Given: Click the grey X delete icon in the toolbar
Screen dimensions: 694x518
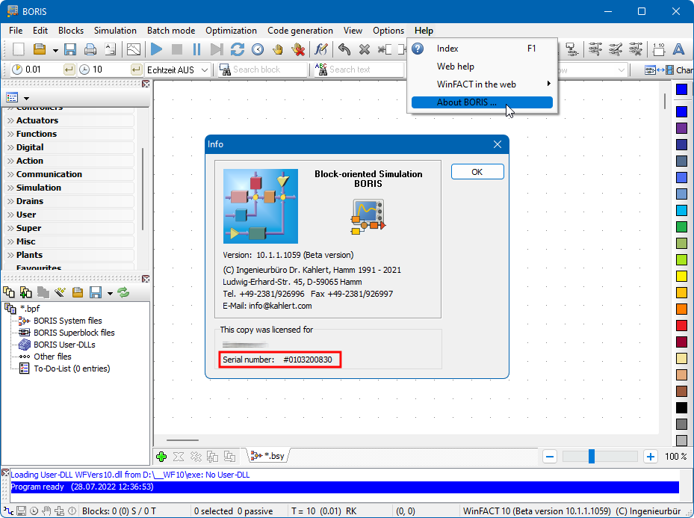Looking at the screenshot, I should coord(365,49).
